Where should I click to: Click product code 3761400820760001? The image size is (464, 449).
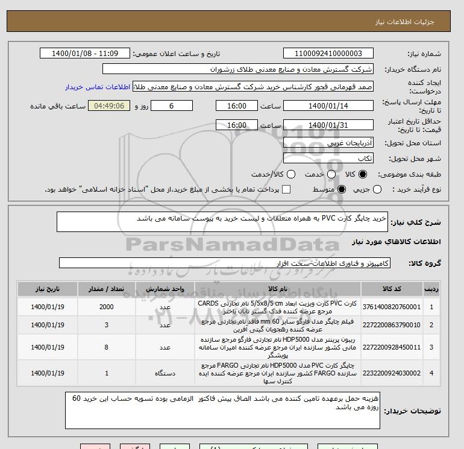392,307
